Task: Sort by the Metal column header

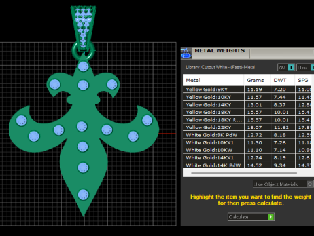Action: point(213,80)
